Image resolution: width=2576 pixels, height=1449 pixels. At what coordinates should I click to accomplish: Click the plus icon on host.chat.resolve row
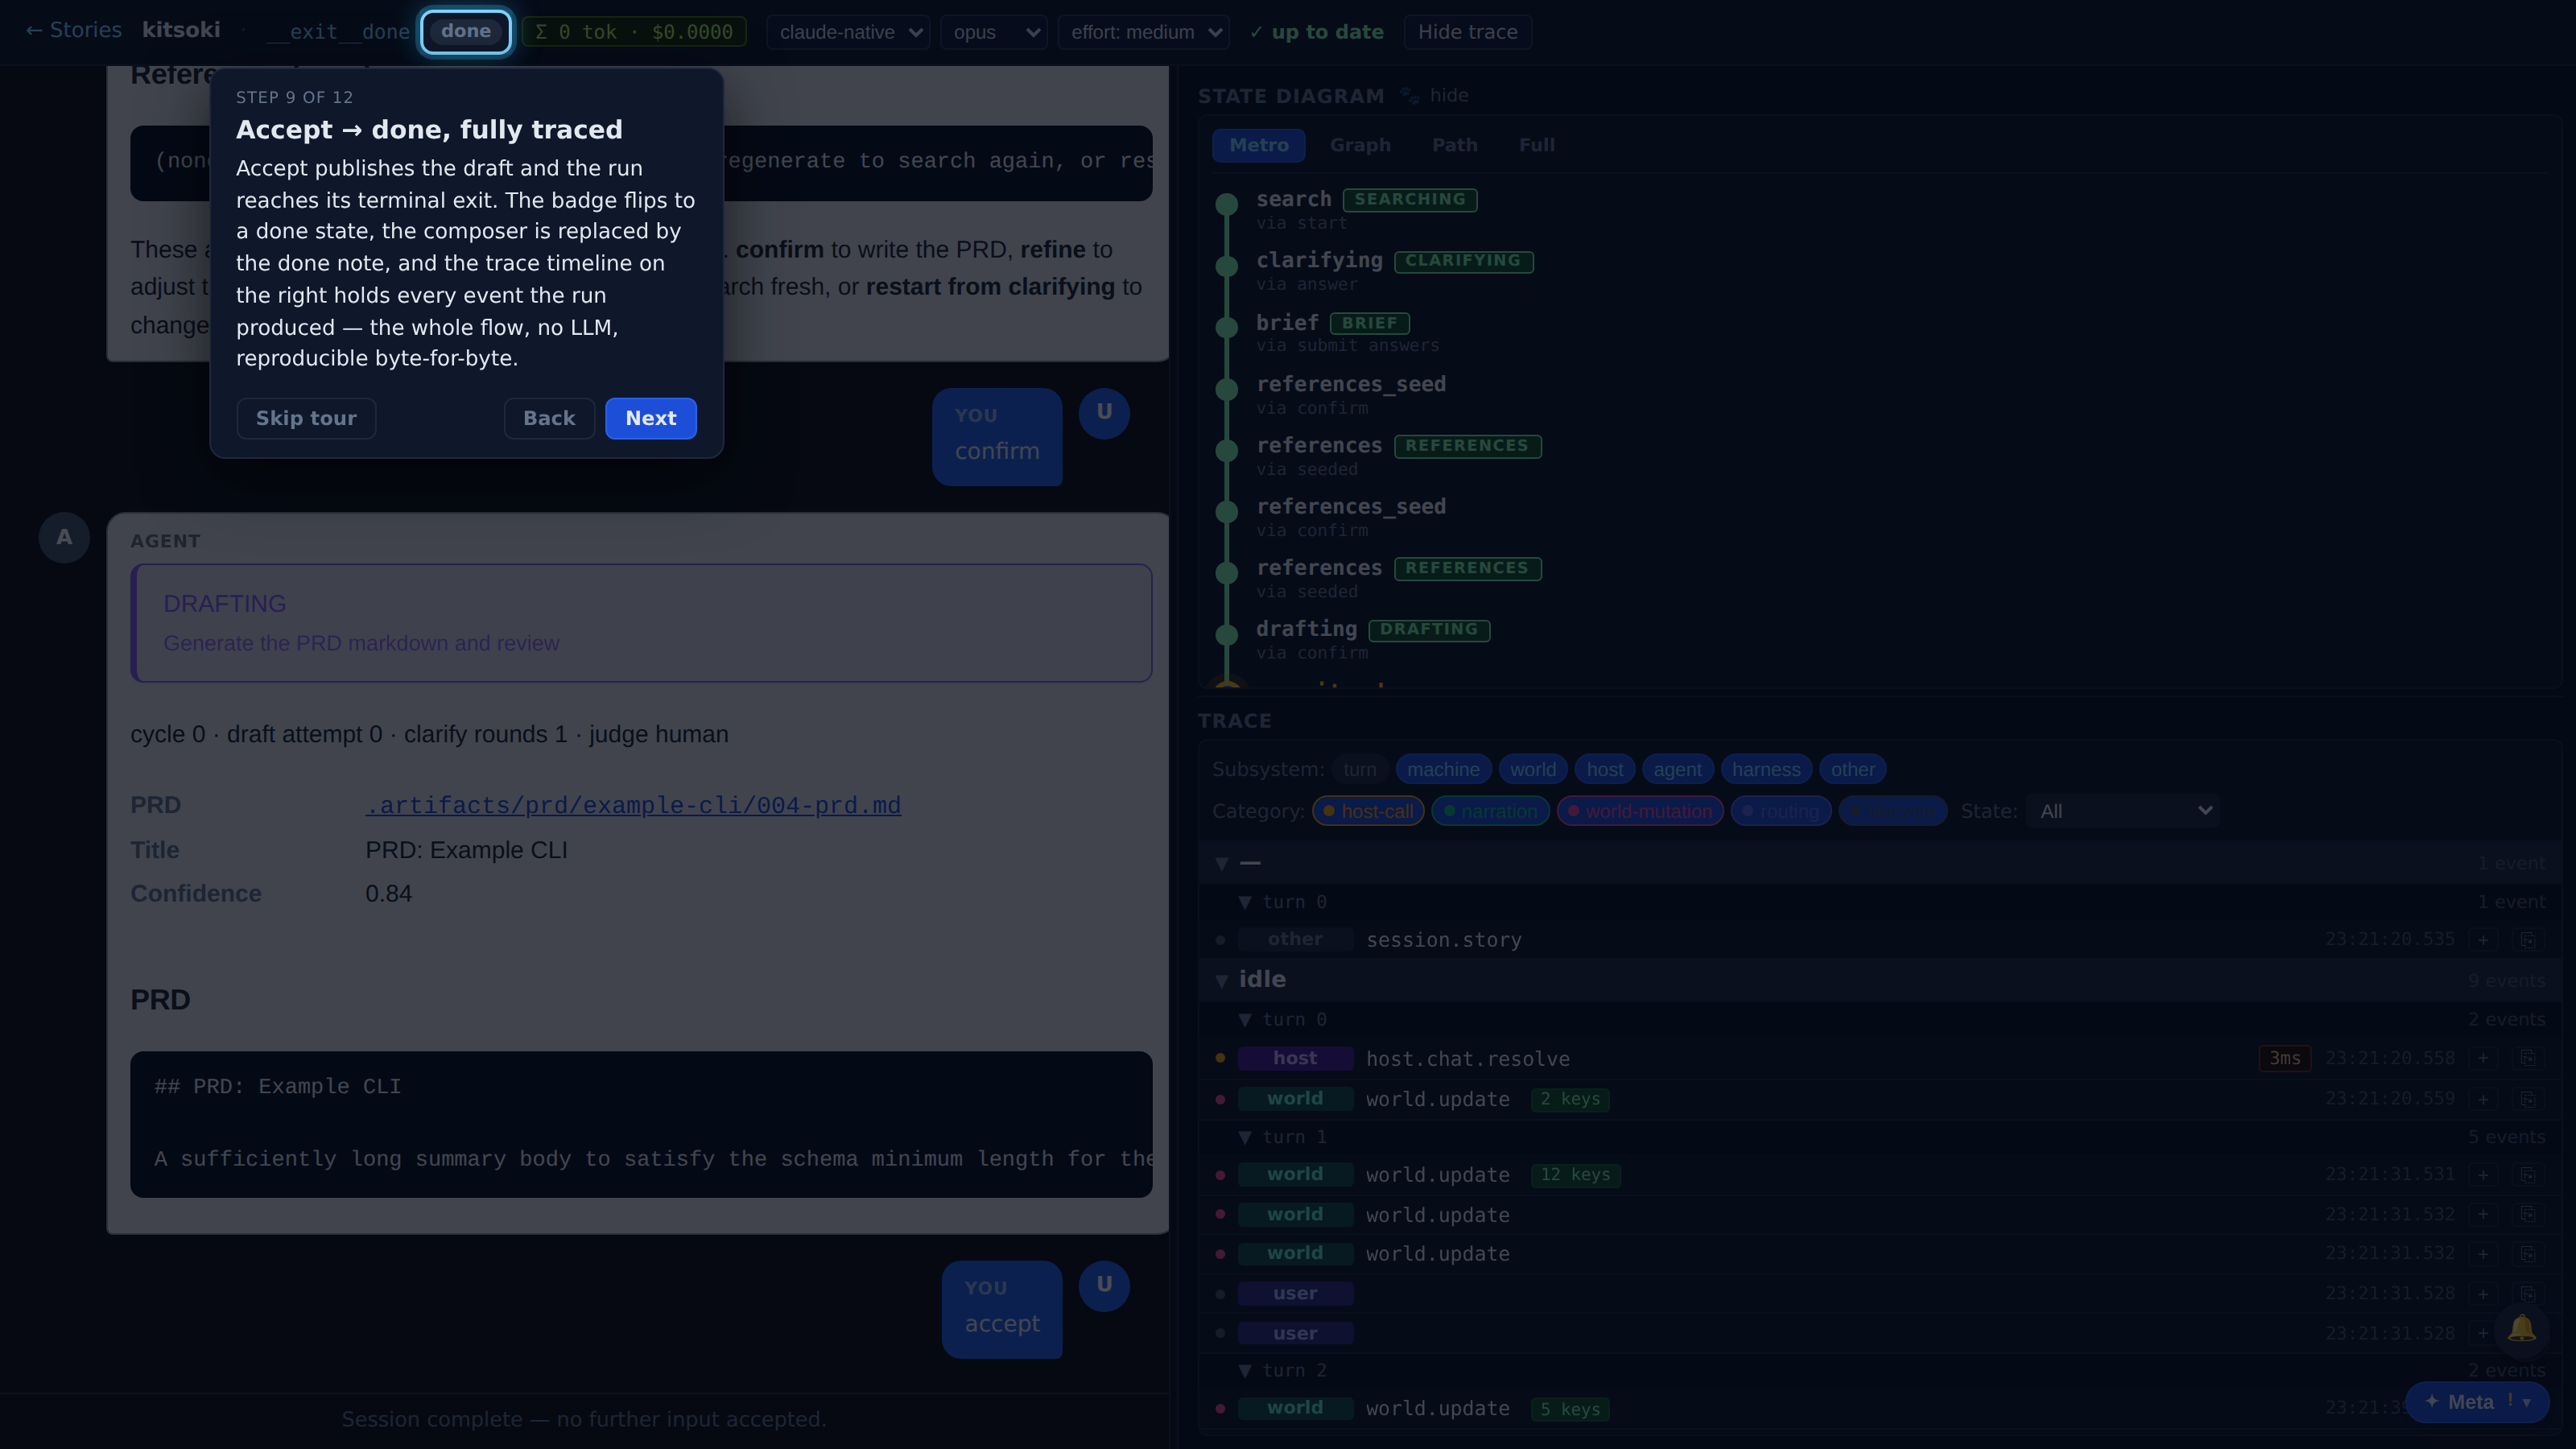(x=2483, y=1058)
